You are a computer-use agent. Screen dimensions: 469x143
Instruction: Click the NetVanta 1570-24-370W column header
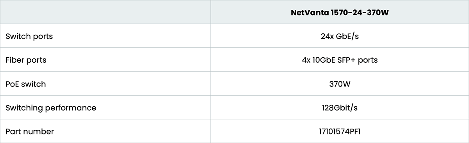click(x=340, y=12)
